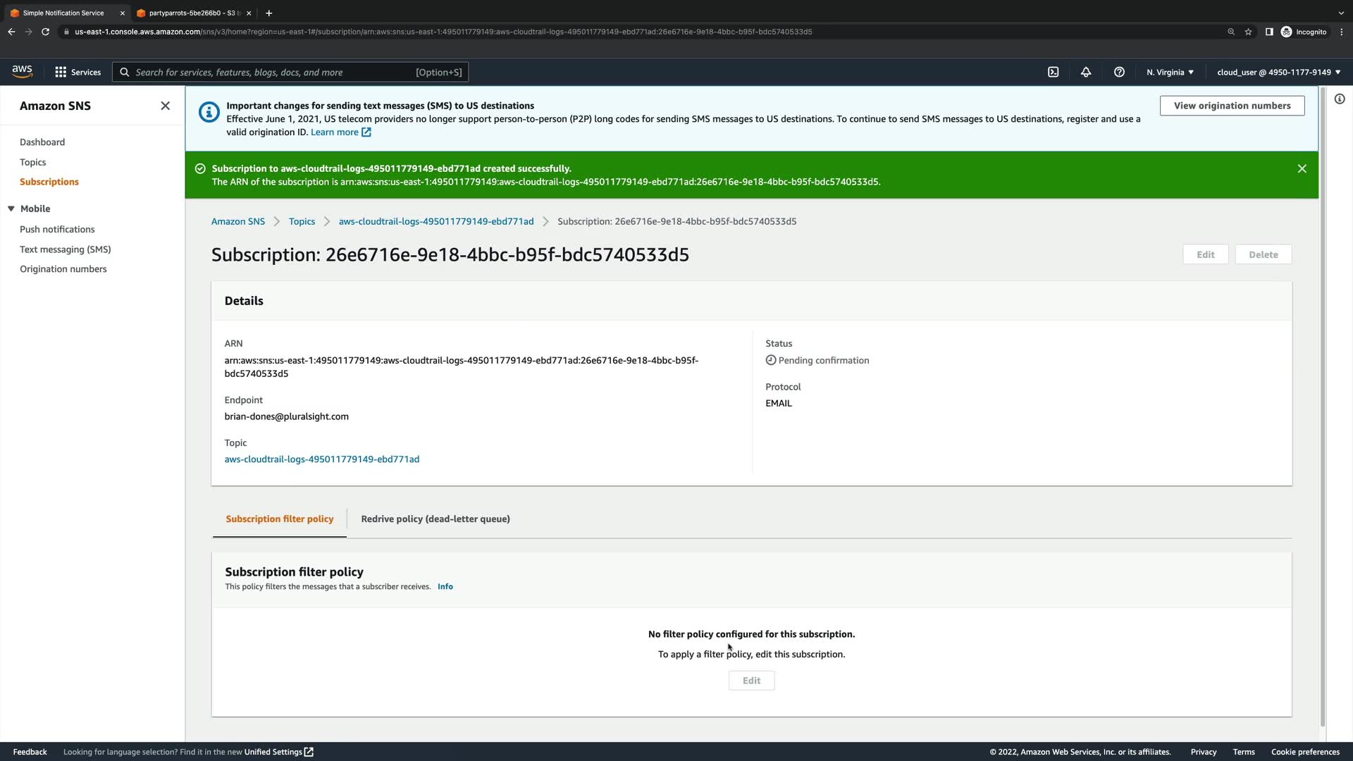This screenshot has height=761, width=1353.
Task: Open the Services grid menu
Action: [78, 72]
